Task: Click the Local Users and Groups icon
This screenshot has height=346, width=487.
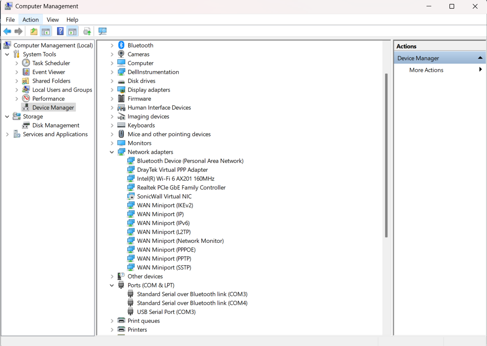Action: coord(26,90)
